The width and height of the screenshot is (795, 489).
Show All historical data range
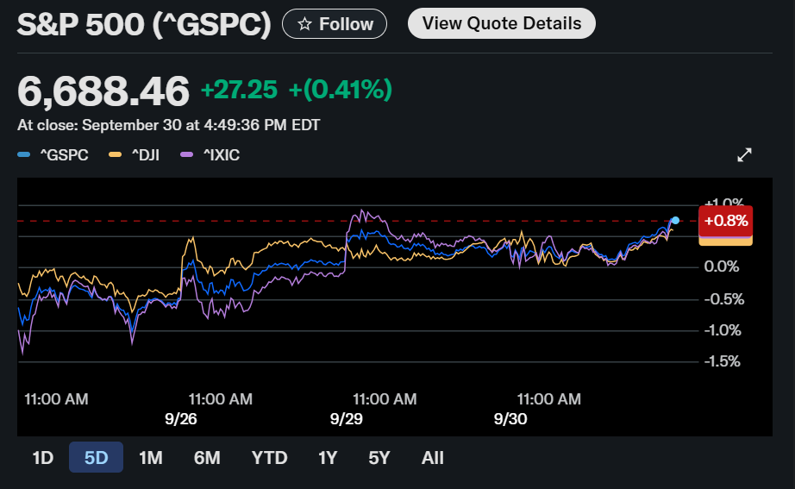coord(433,458)
